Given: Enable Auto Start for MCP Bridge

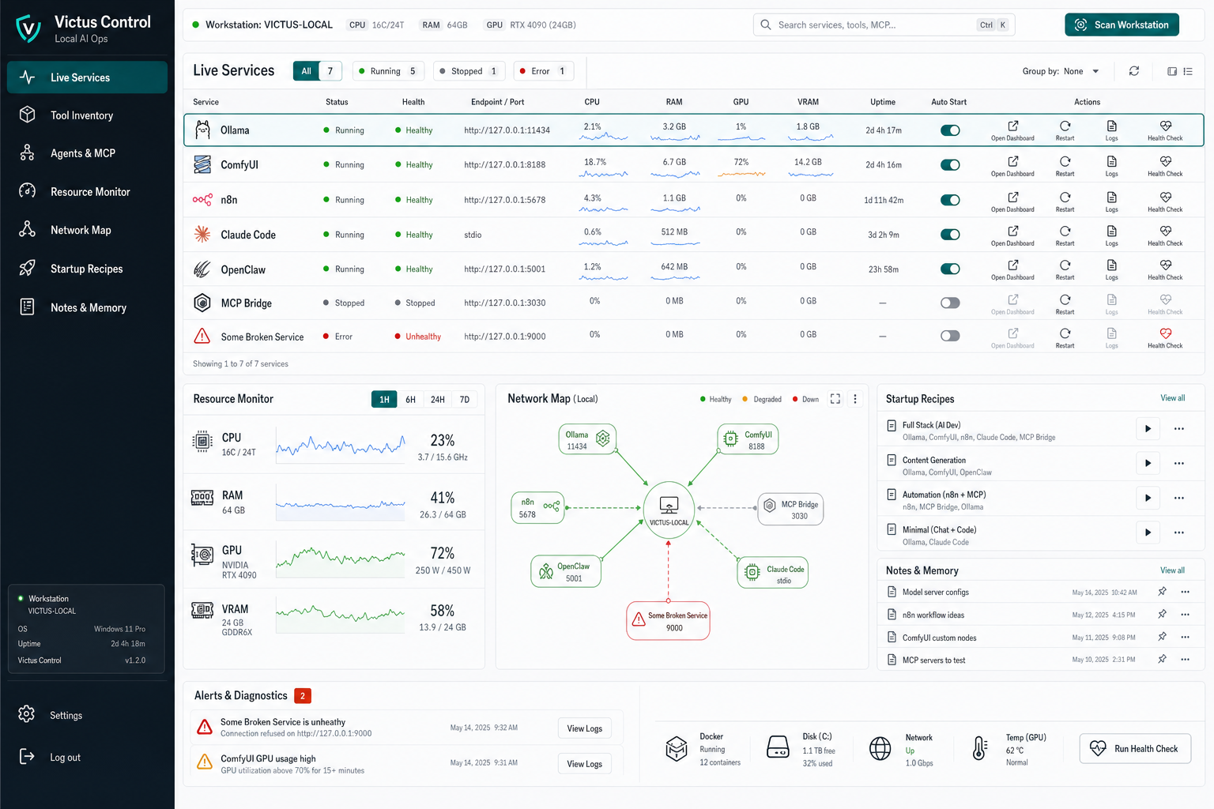Looking at the screenshot, I should (x=950, y=303).
